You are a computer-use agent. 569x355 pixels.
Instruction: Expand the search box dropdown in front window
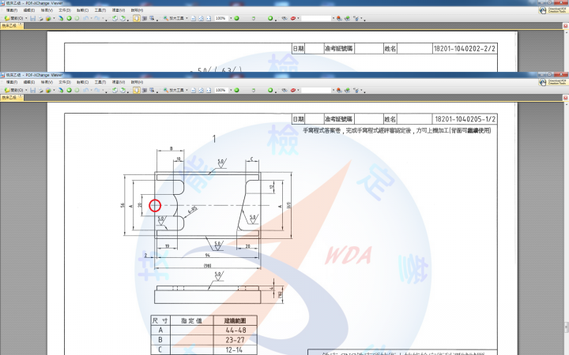click(x=333, y=90)
